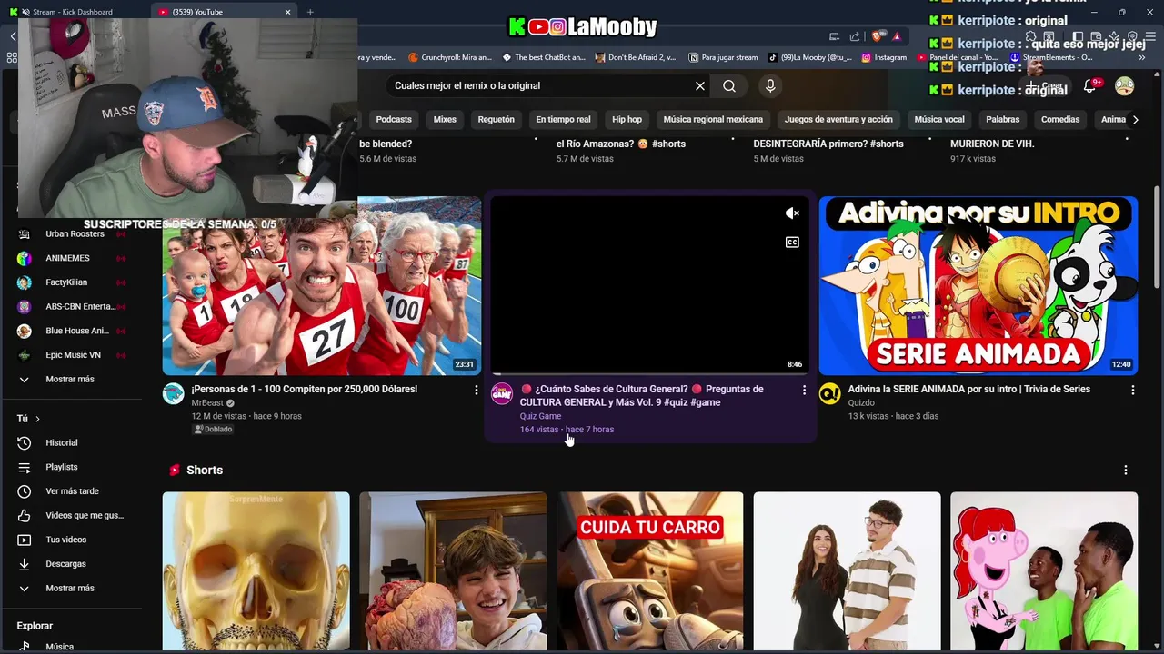The width and height of the screenshot is (1164, 654).
Task: Click the Brave VPN shield icon
Action: click(x=1133, y=37)
